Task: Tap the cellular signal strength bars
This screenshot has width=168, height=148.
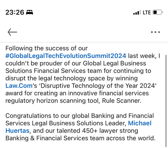Action: 137,12
